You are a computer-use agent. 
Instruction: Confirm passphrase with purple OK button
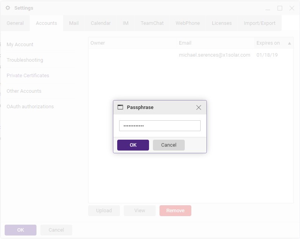click(x=133, y=145)
